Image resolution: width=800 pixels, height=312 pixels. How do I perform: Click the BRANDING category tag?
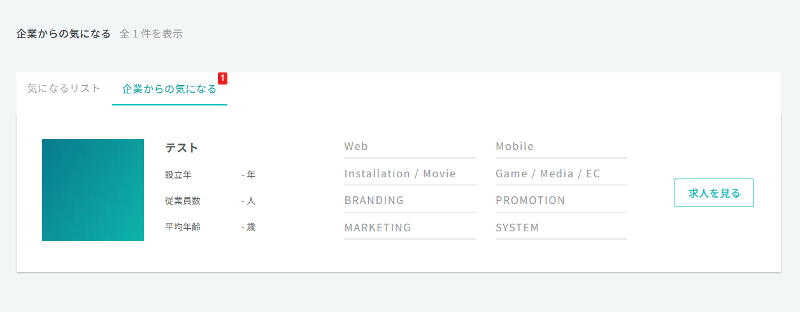click(374, 200)
